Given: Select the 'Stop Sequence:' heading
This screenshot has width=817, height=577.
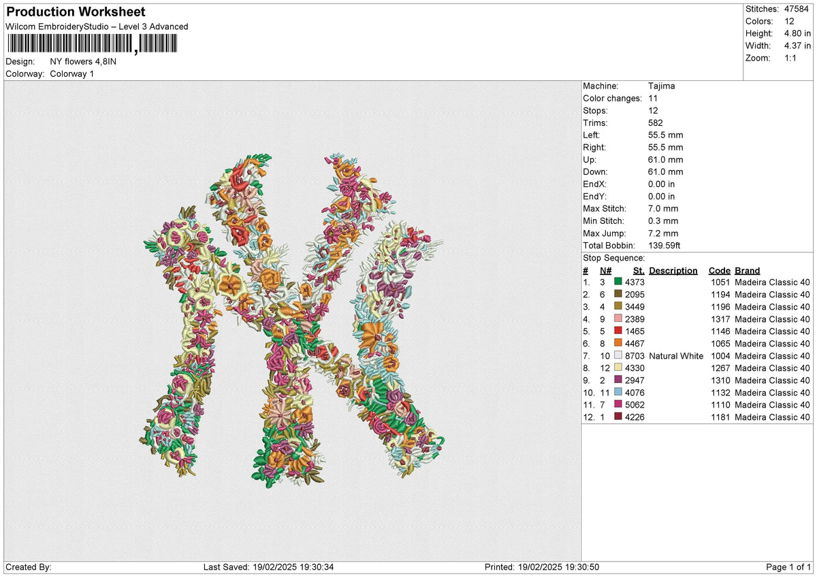Looking at the screenshot, I should 614,258.
